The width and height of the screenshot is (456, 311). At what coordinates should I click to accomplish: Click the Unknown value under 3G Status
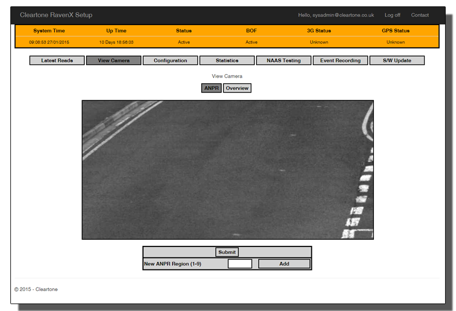[x=319, y=42]
